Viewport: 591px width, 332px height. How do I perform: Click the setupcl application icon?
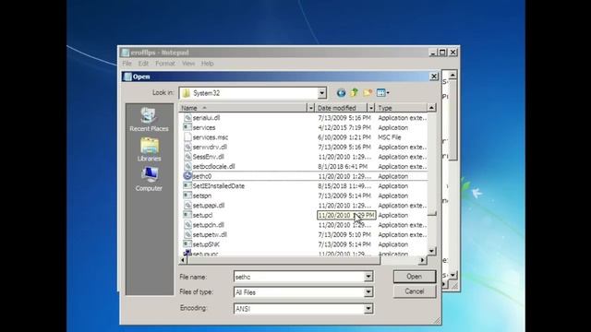click(x=187, y=215)
